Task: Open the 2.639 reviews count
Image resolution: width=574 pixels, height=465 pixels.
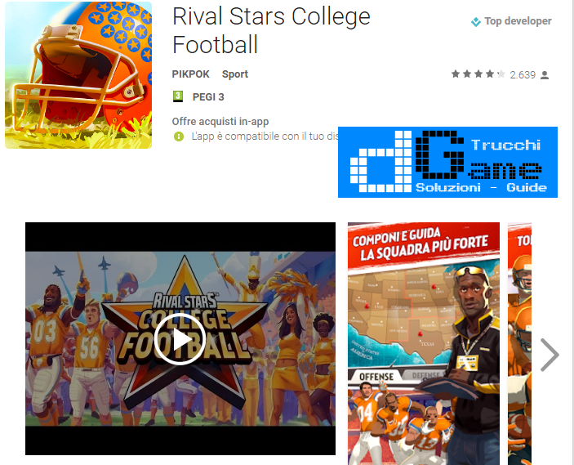Action: [523, 74]
